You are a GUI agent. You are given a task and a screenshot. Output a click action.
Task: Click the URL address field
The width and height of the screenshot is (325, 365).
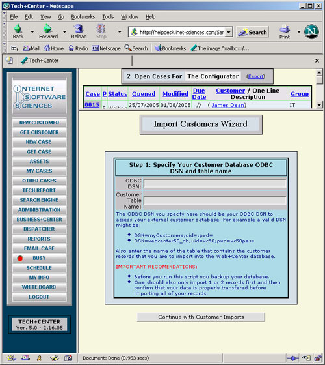coord(181,32)
